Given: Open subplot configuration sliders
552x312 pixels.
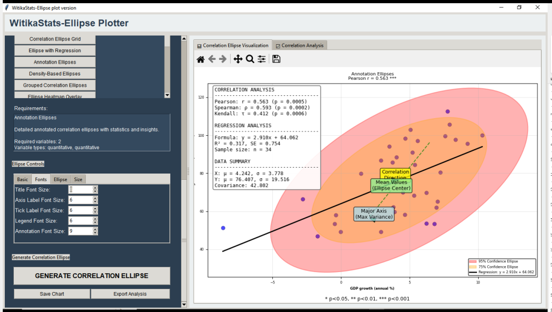Looking at the screenshot, I should click(261, 59).
